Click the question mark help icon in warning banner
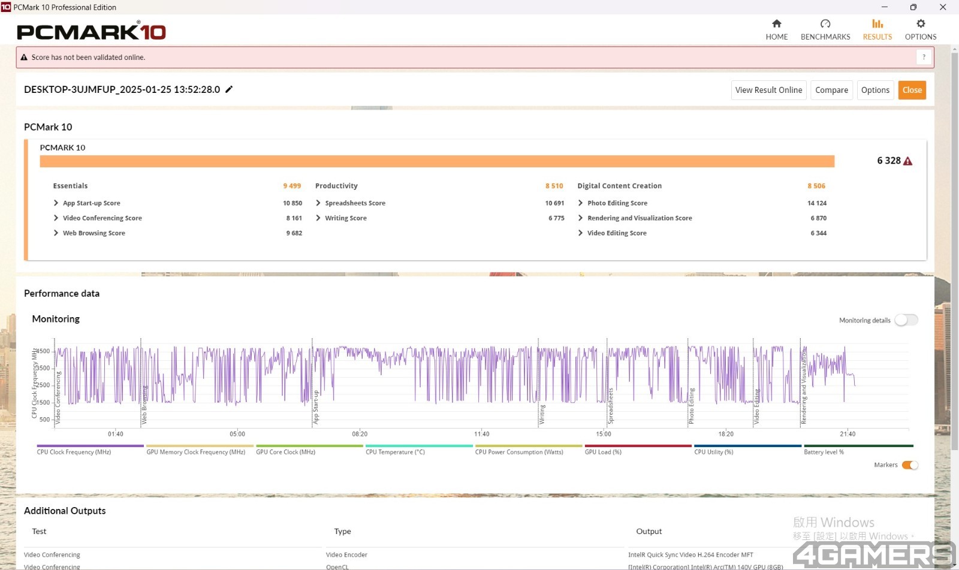The image size is (959, 570). pos(924,58)
